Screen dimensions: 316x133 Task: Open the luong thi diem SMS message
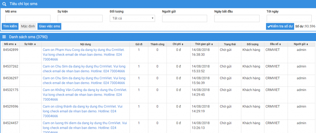[x=85, y=127]
